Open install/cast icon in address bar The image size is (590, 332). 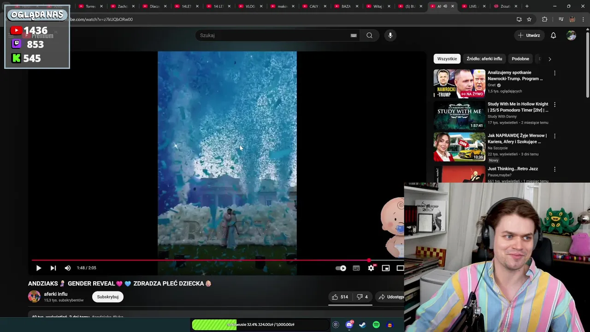(519, 19)
